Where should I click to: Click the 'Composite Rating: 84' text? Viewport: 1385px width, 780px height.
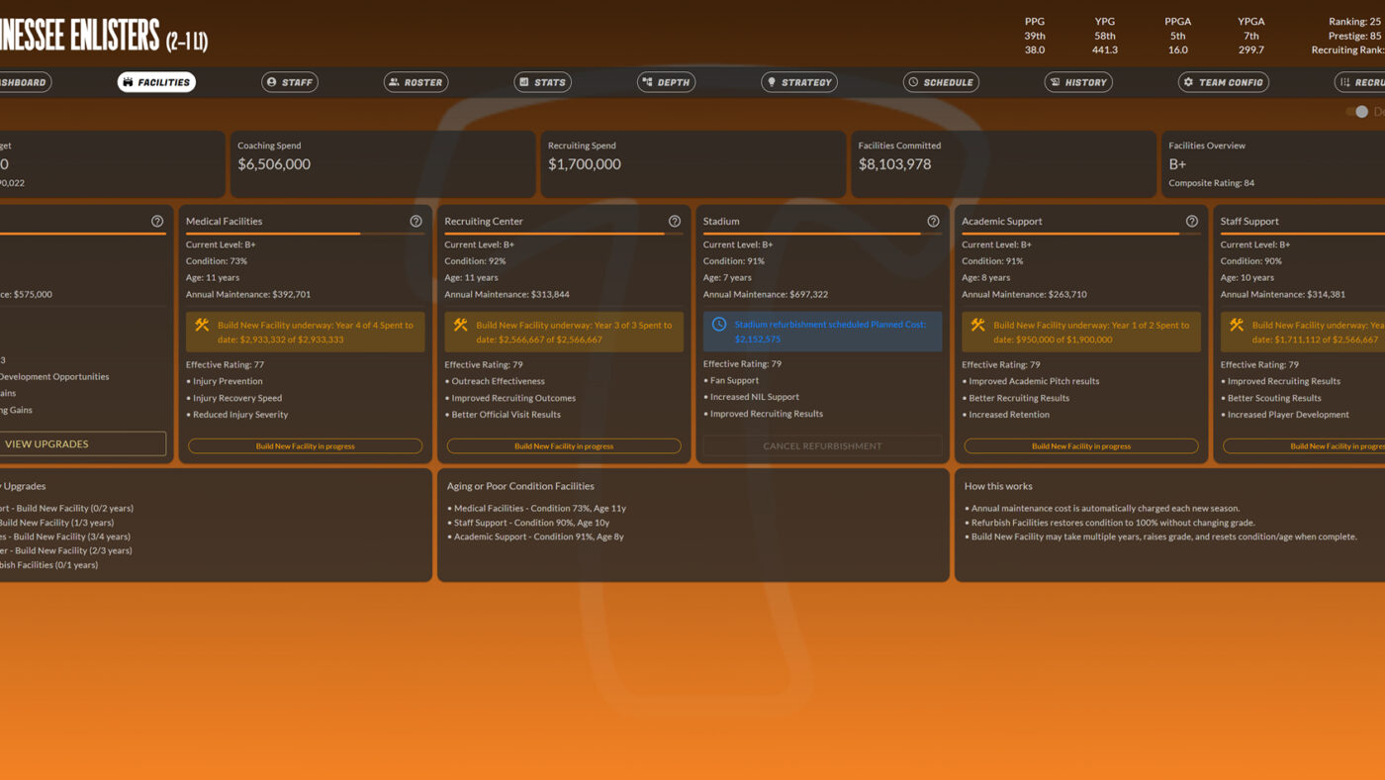[1211, 183]
